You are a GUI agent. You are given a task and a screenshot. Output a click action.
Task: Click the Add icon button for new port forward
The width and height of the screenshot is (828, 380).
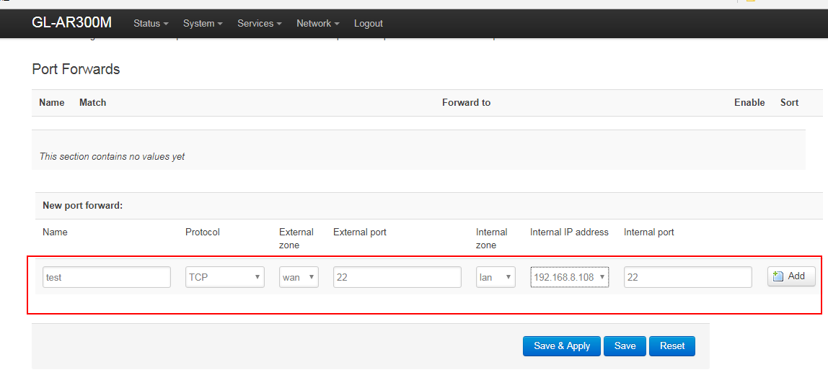point(790,276)
